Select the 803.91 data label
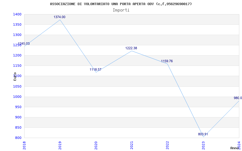This screenshot has height=151, width=242. pos(203,134)
